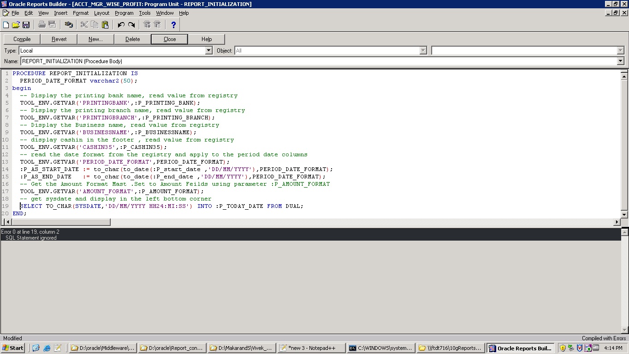Click the Paste clipboard toolbar icon

[105, 25]
